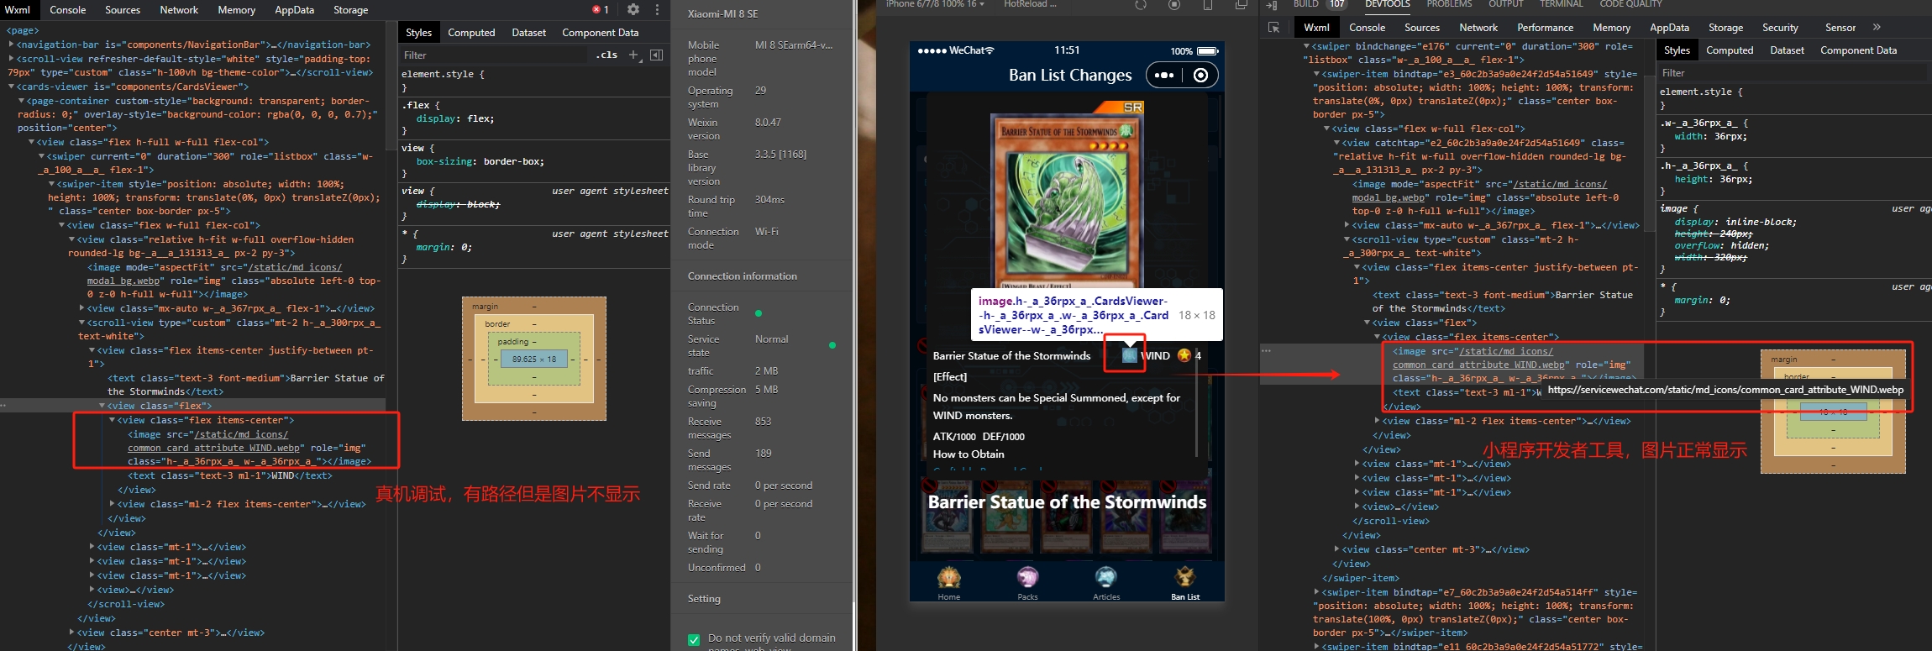Expand the left tree's ml-2 flex items-center view
This screenshot has width=1932, height=651.
coord(113,504)
